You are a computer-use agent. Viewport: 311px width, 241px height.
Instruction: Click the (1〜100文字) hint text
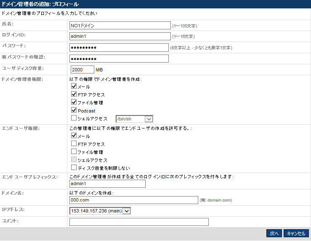pos(184,26)
